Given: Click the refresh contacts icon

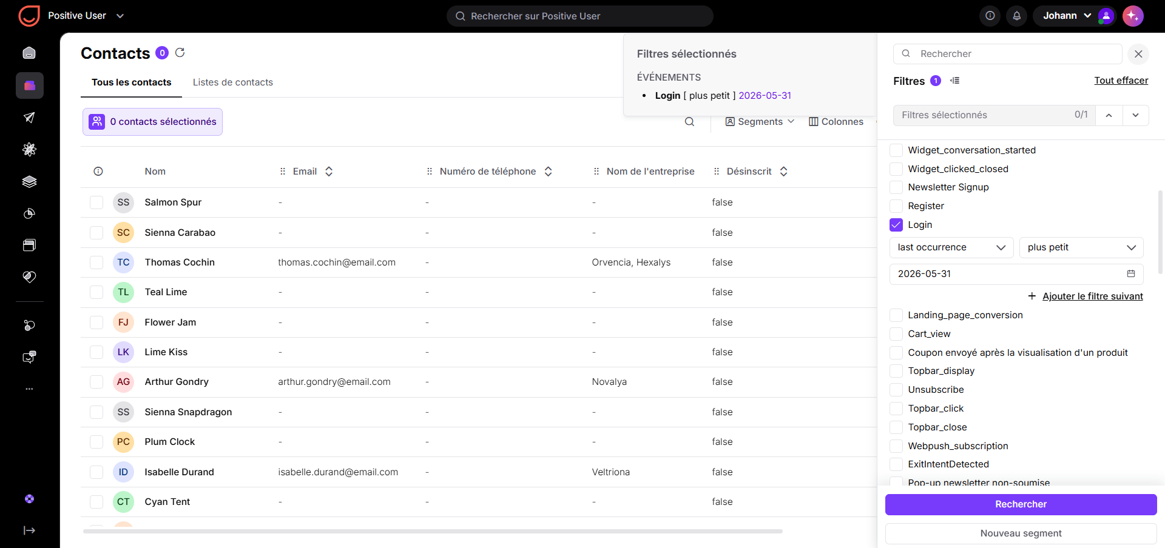Looking at the screenshot, I should point(180,53).
